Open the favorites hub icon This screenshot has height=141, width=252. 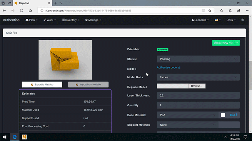222,11
